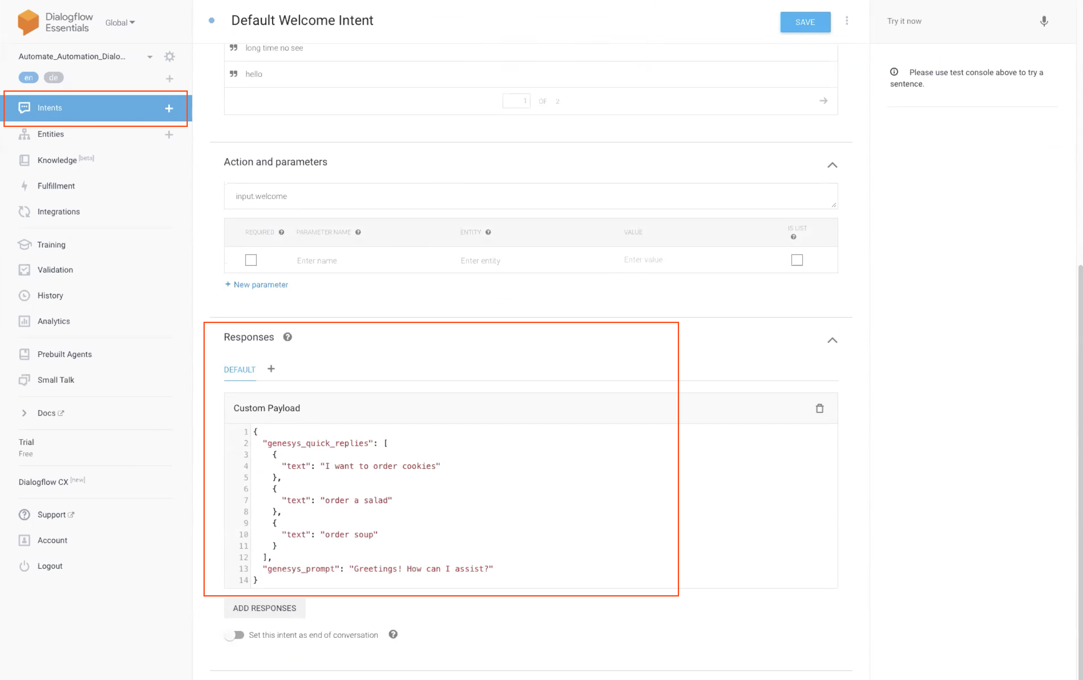Add a language with the plus icon
The image size is (1083, 680).
pos(169,79)
